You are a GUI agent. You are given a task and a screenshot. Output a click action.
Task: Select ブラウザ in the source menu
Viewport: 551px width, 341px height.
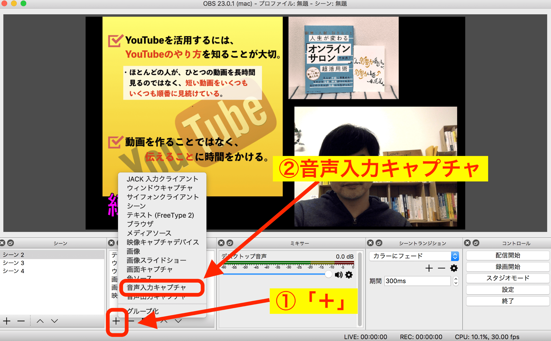[x=162, y=224]
